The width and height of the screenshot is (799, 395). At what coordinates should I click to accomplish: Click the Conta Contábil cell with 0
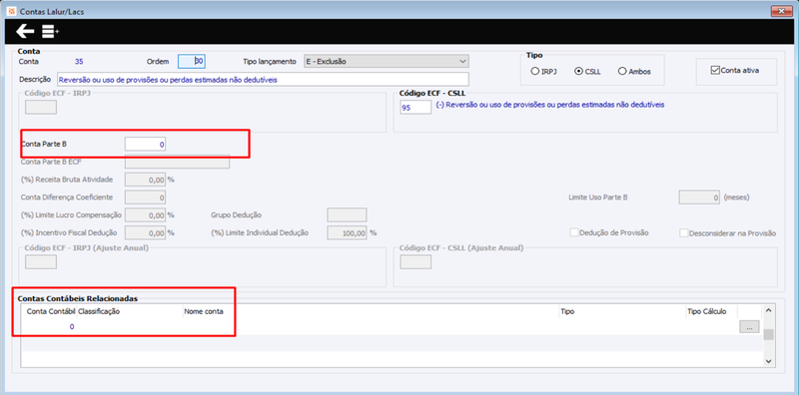(x=50, y=327)
